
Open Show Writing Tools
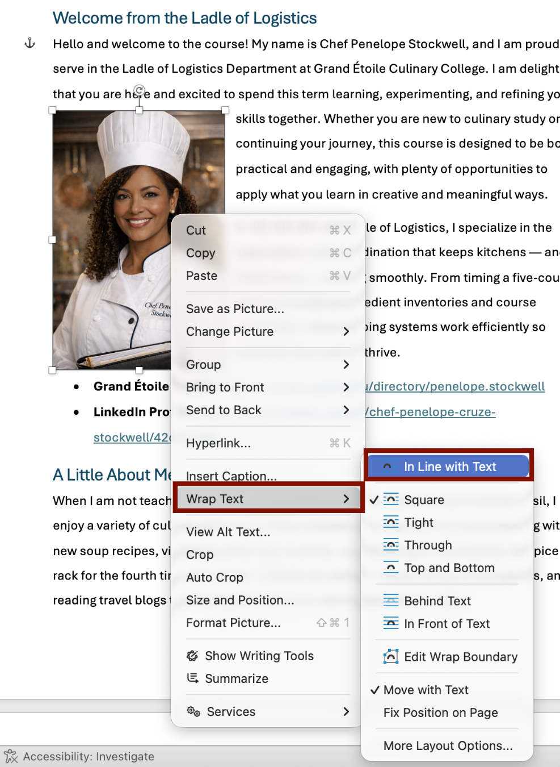tap(259, 656)
